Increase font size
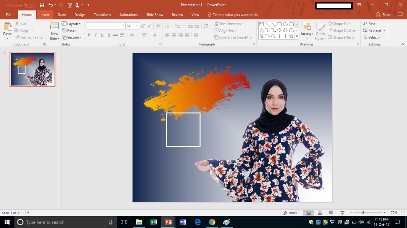This screenshot has width=407, height=228. pos(143,26)
